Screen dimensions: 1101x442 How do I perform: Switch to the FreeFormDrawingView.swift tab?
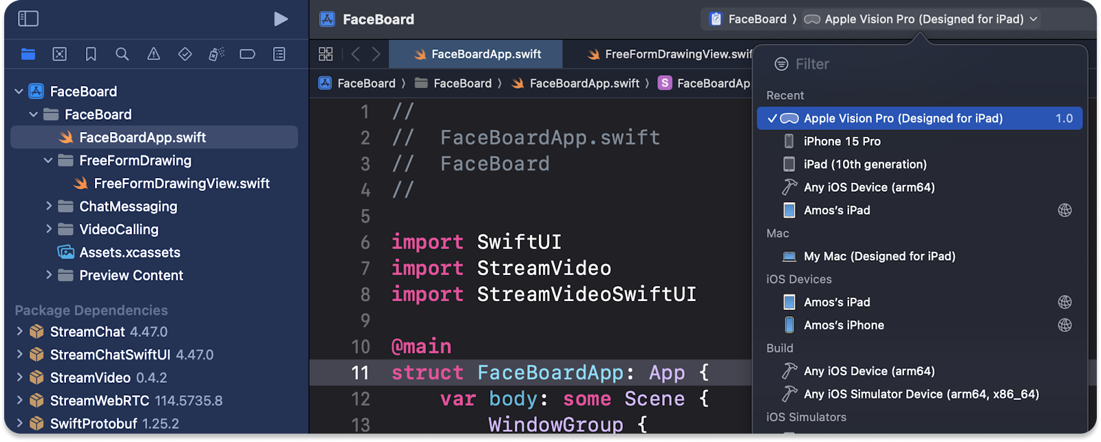[671, 54]
